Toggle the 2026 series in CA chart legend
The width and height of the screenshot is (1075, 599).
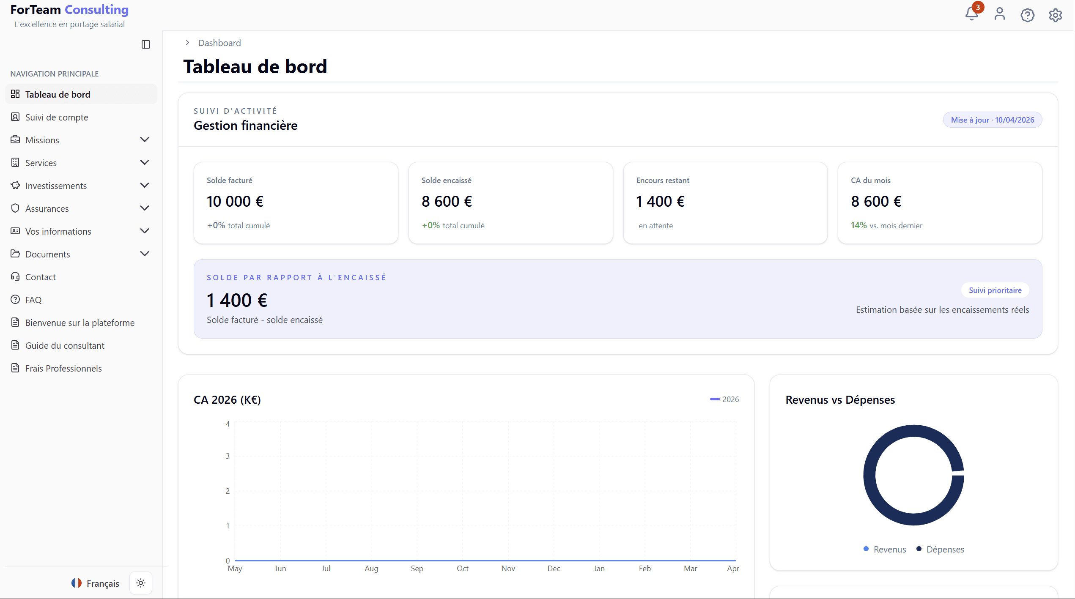[x=724, y=399]
